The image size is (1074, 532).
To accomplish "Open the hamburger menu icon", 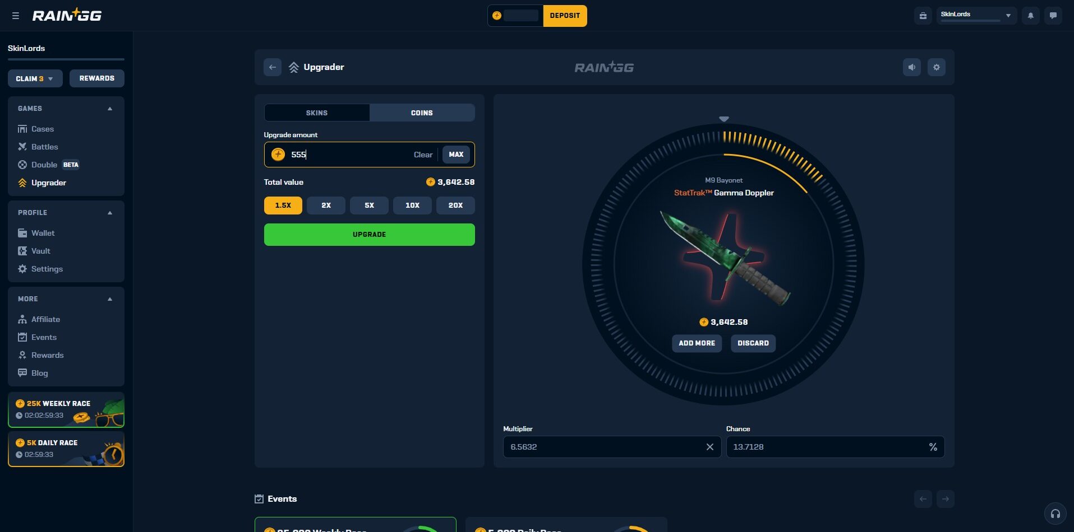I will [x=16, y=16].
